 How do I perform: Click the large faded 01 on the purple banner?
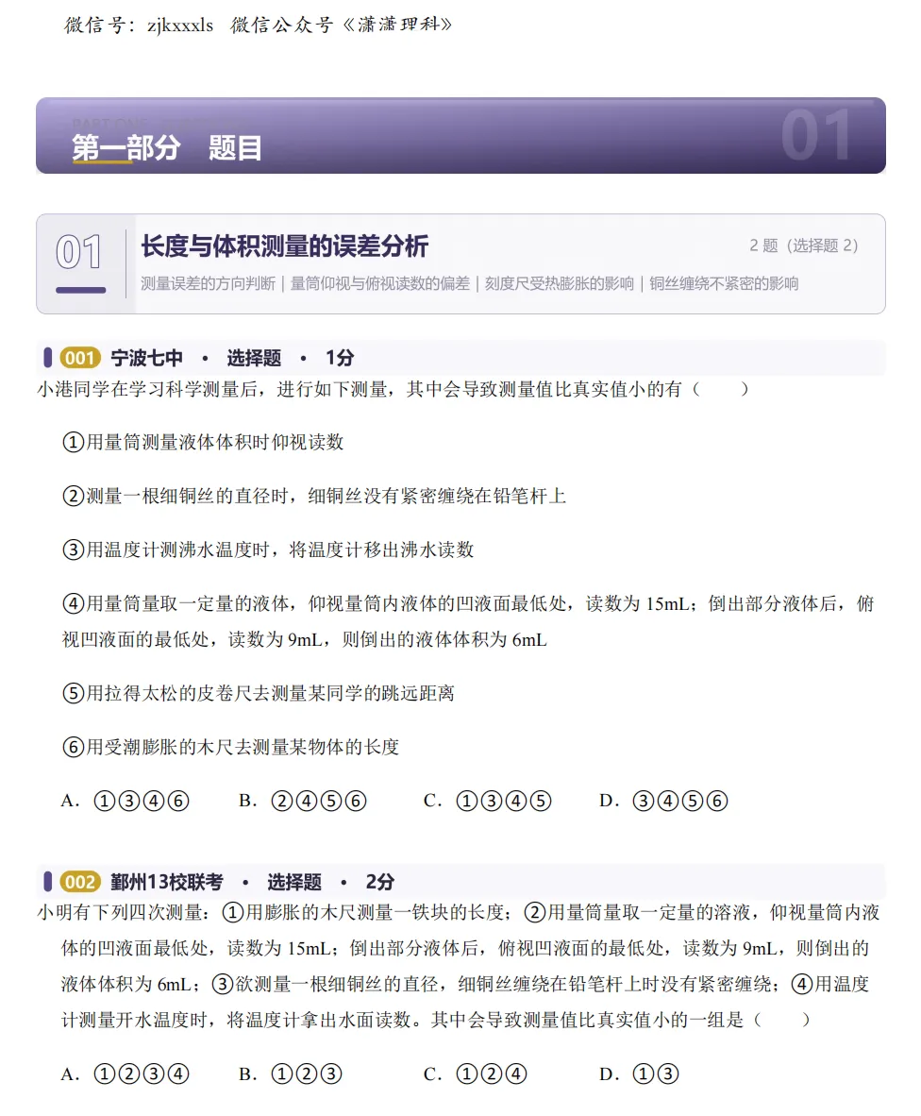815,134
